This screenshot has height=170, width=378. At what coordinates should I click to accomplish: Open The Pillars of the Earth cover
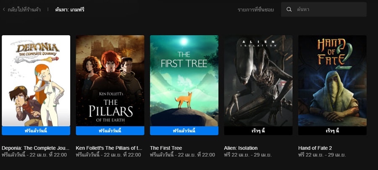click(110, 81)
